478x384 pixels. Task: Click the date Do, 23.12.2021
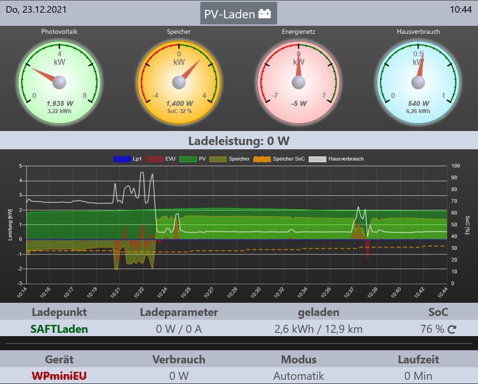tap(36, 9)
